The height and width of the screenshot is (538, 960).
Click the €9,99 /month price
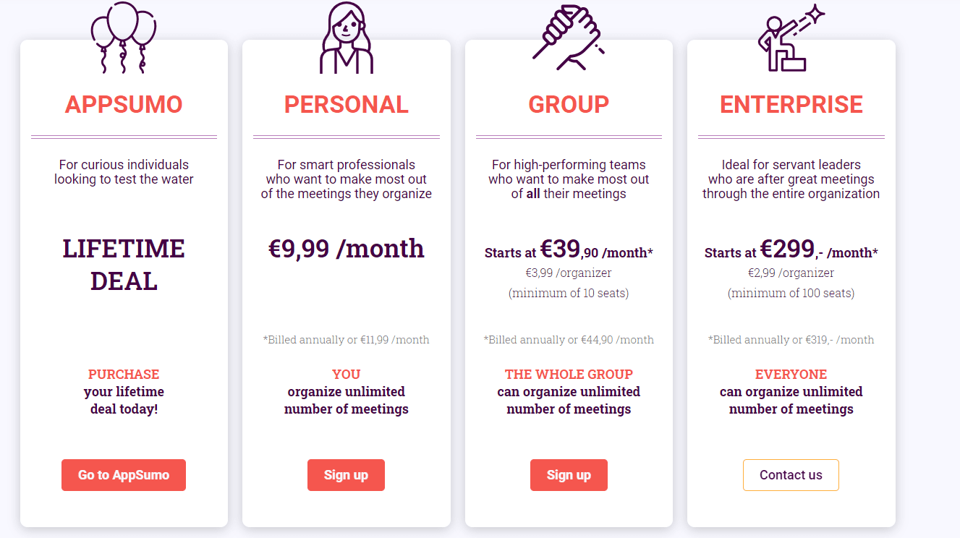point(346,249)
